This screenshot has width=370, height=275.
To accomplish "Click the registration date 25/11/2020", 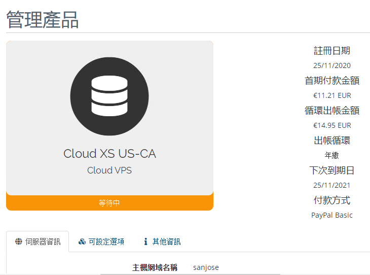I will point(332,65).
